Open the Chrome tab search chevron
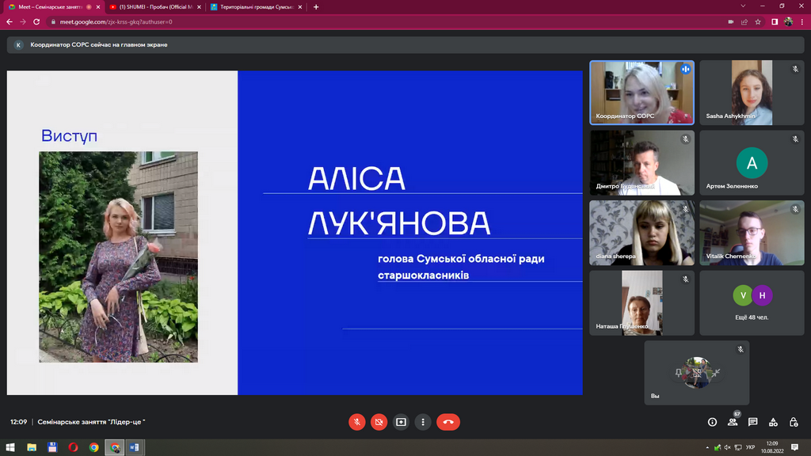 (x=744, y=6)
